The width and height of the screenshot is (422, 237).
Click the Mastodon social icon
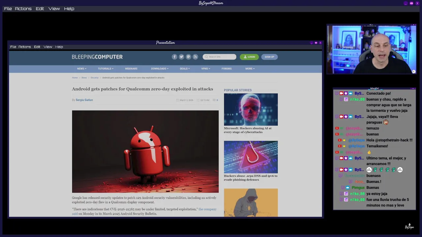[x=188, y=57]
